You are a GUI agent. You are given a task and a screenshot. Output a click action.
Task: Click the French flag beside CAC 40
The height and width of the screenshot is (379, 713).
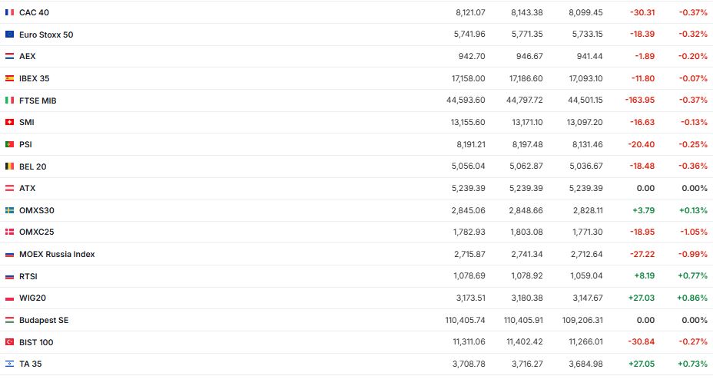pyautogui.click(x=9, y=12)
